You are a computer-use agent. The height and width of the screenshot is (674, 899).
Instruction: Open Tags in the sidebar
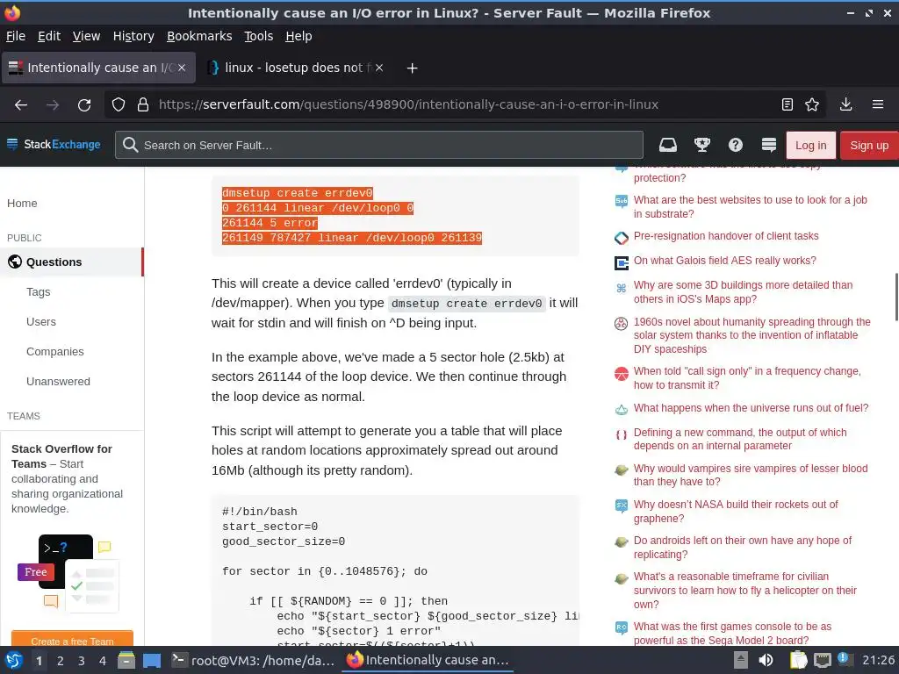click(x=39, y=291)
